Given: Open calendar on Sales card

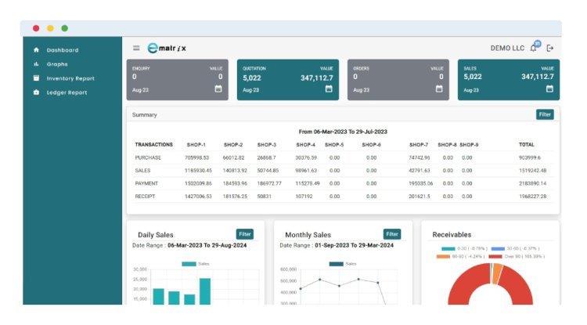Looking at the screenshot, I should [x=549, y=88].
